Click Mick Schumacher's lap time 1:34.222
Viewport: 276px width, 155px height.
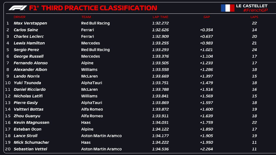[160, 142]
